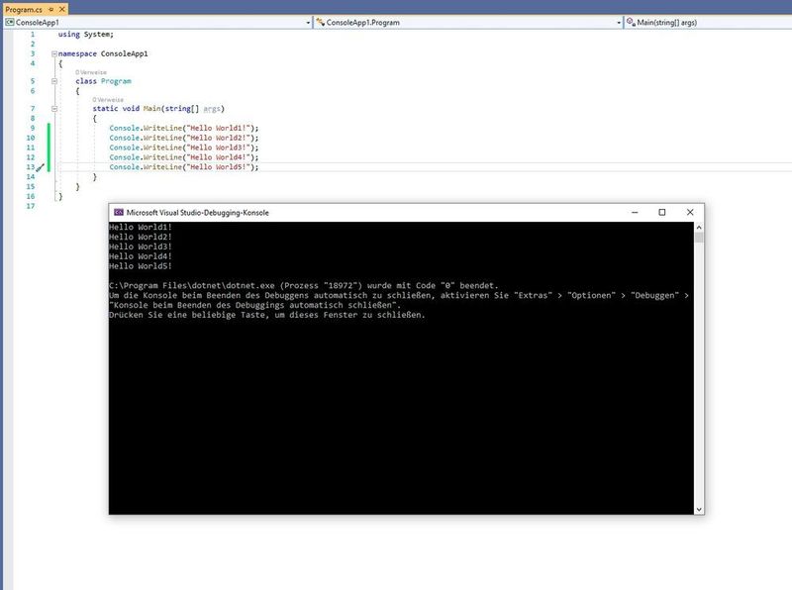Pin the Program.cs tab
Viewport: 792px width, 590px height.
pos(51,9)
